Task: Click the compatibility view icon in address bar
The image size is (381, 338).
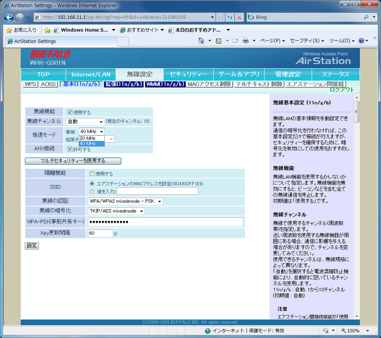Action: (221, 17)
